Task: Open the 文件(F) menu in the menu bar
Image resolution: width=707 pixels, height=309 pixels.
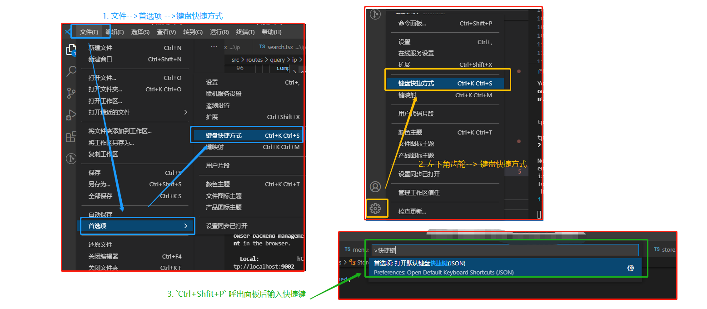Action: click(89, 32)
